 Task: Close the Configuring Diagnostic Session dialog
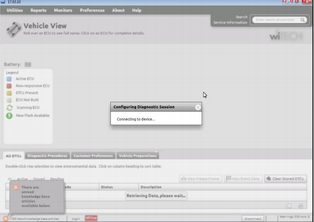coord(198,107)
